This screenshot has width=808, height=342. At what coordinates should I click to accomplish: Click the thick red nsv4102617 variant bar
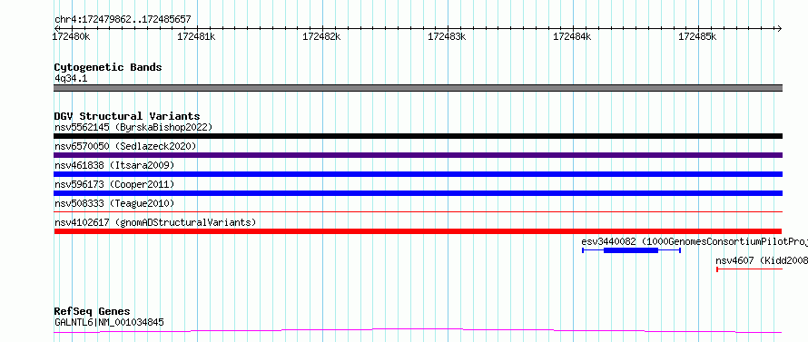(x=418, y=231)
